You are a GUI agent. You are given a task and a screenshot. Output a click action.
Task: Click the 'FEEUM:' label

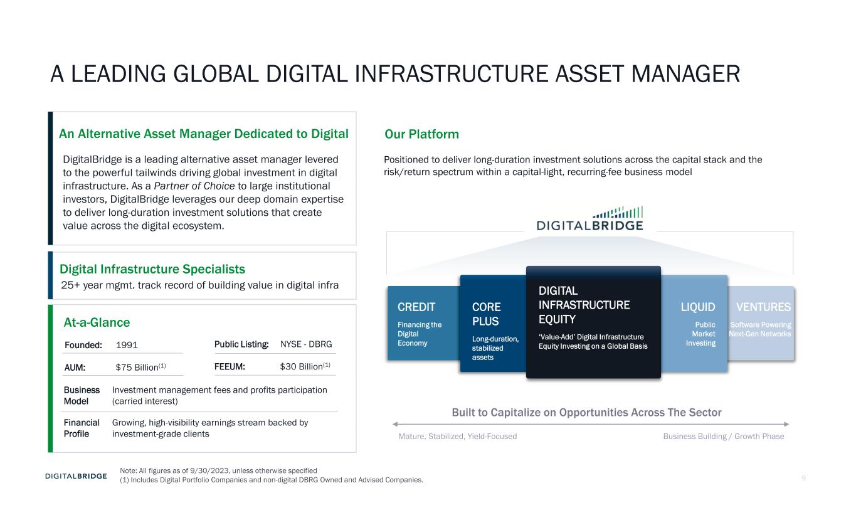(x=230, y=366)
